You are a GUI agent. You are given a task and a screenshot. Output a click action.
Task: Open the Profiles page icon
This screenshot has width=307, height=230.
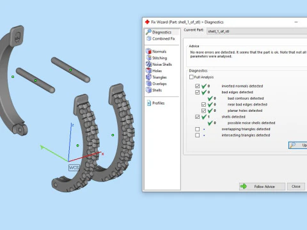[149, 103]
